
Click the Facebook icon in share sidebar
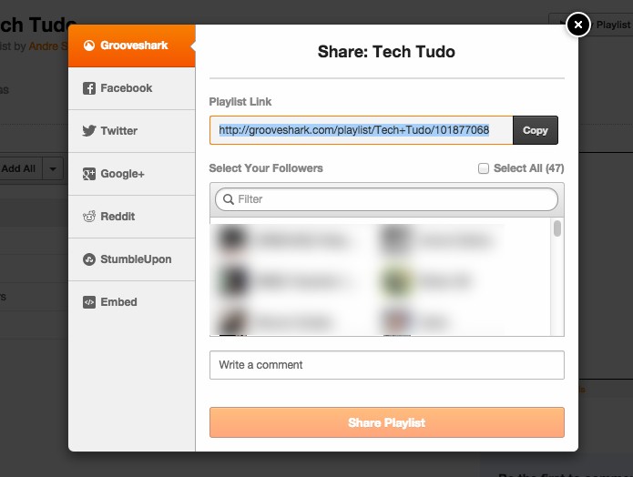(x=89, y=88)
